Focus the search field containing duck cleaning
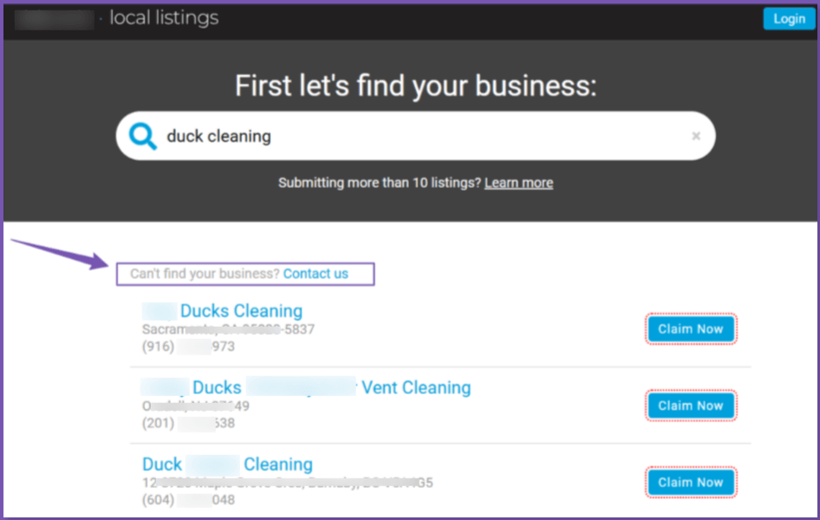 [x=416, y=136]
